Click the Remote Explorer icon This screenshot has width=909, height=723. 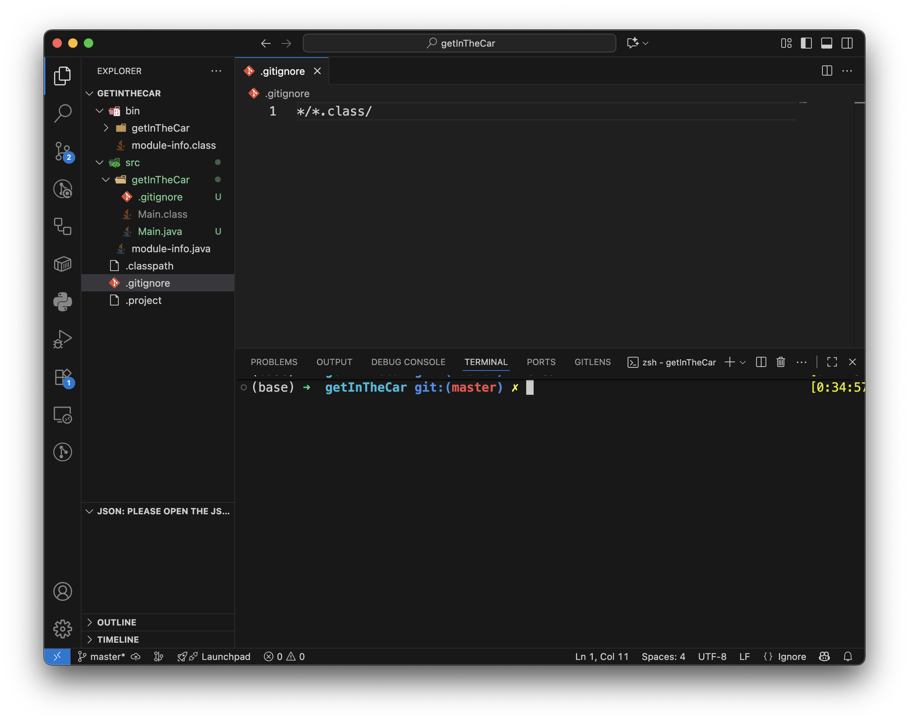point(63,415)
